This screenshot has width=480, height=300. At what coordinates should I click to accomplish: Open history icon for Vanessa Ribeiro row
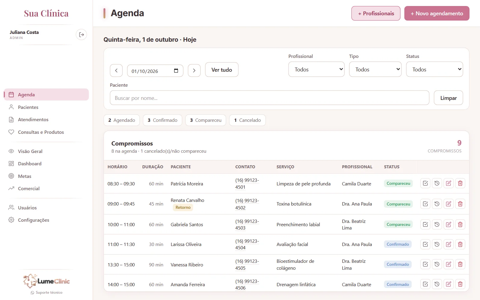[x=437, y=264]
